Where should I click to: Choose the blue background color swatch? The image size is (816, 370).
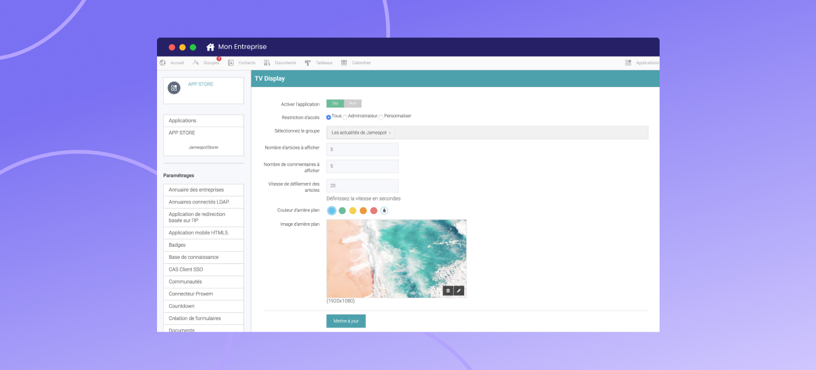click(x=332, y=211)
